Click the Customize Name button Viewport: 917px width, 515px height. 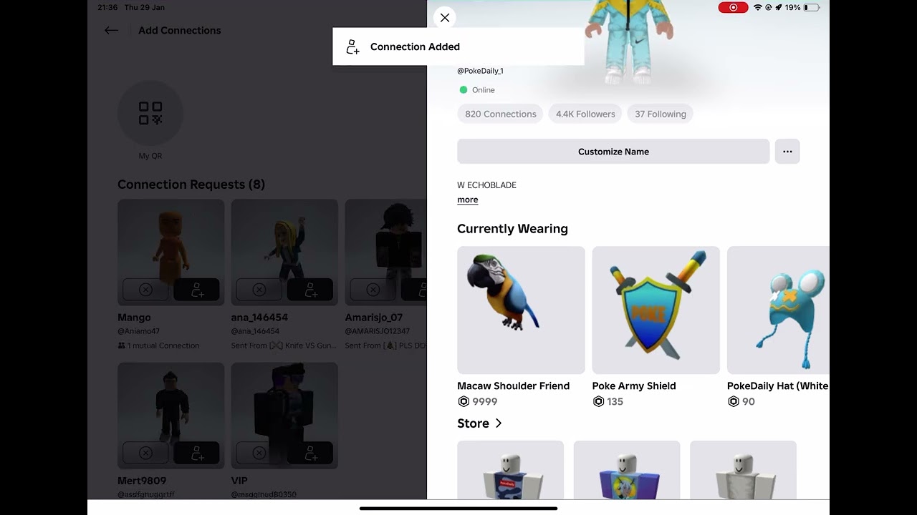pos(613,152)
